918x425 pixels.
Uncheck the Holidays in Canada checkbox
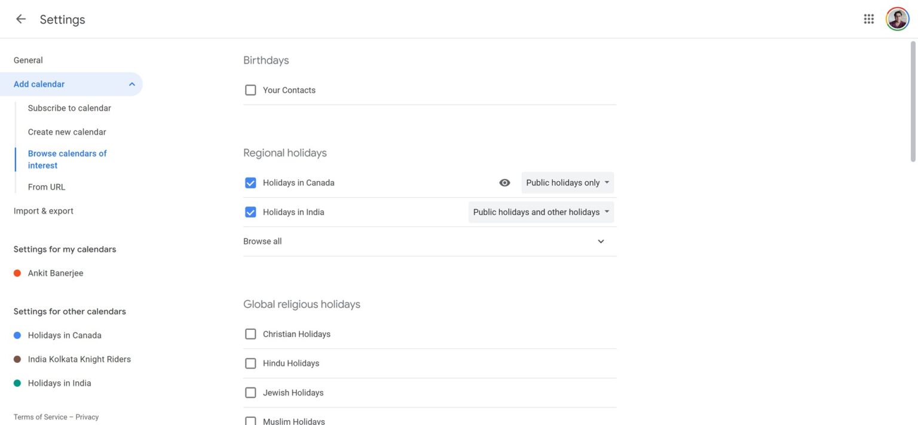tap(250, 183)
